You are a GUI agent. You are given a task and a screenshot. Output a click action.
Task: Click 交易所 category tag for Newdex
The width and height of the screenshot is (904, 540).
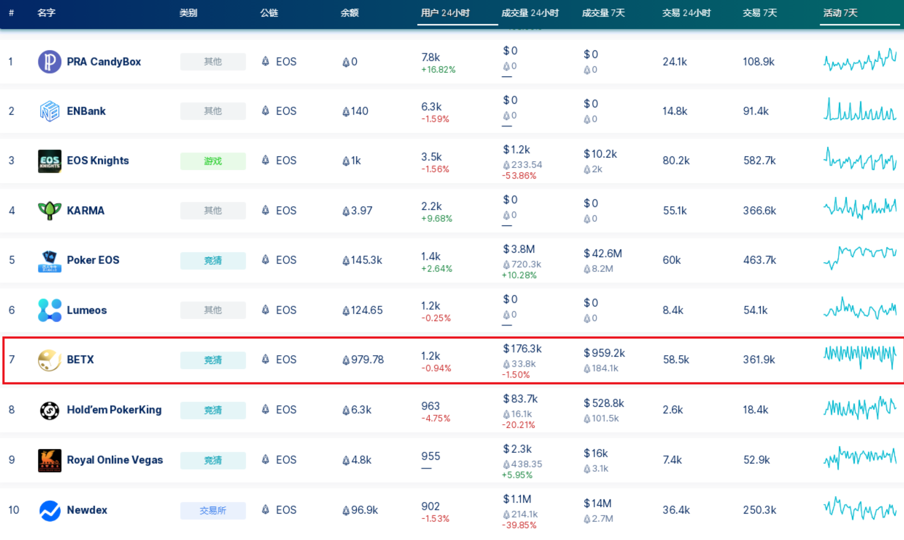(x=213, y=510)
